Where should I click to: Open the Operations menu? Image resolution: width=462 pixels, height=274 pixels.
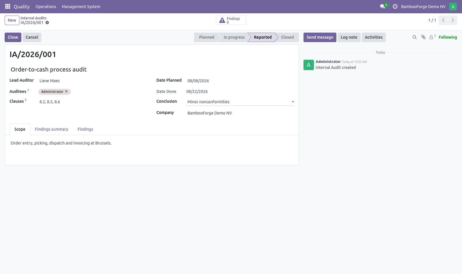46,6
